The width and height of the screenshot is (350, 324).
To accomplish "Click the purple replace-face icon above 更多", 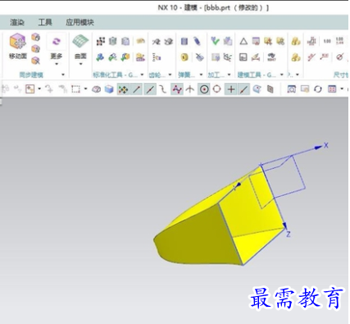I will pyautogui.click(x=57, y=41).
